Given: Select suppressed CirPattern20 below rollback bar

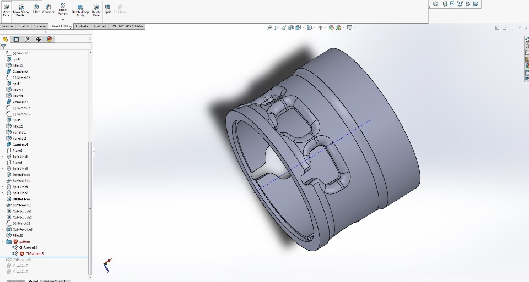Looking at the screenshot, I should point(21,260).
